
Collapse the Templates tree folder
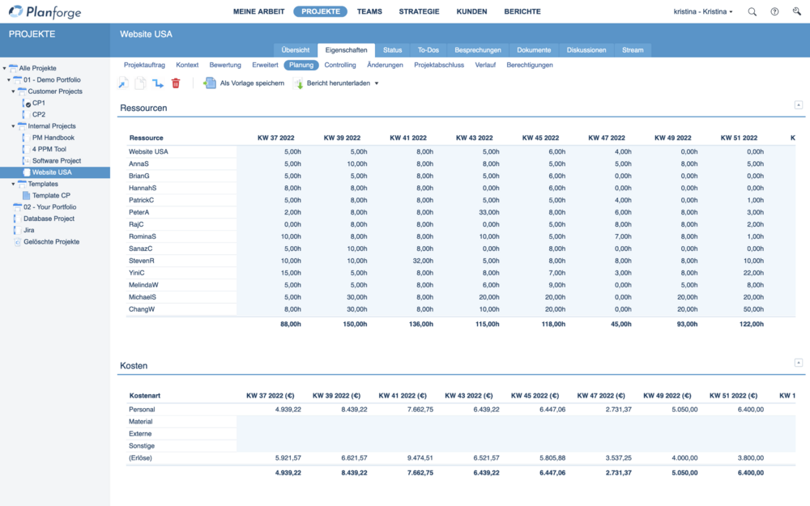tap(14, 184)
